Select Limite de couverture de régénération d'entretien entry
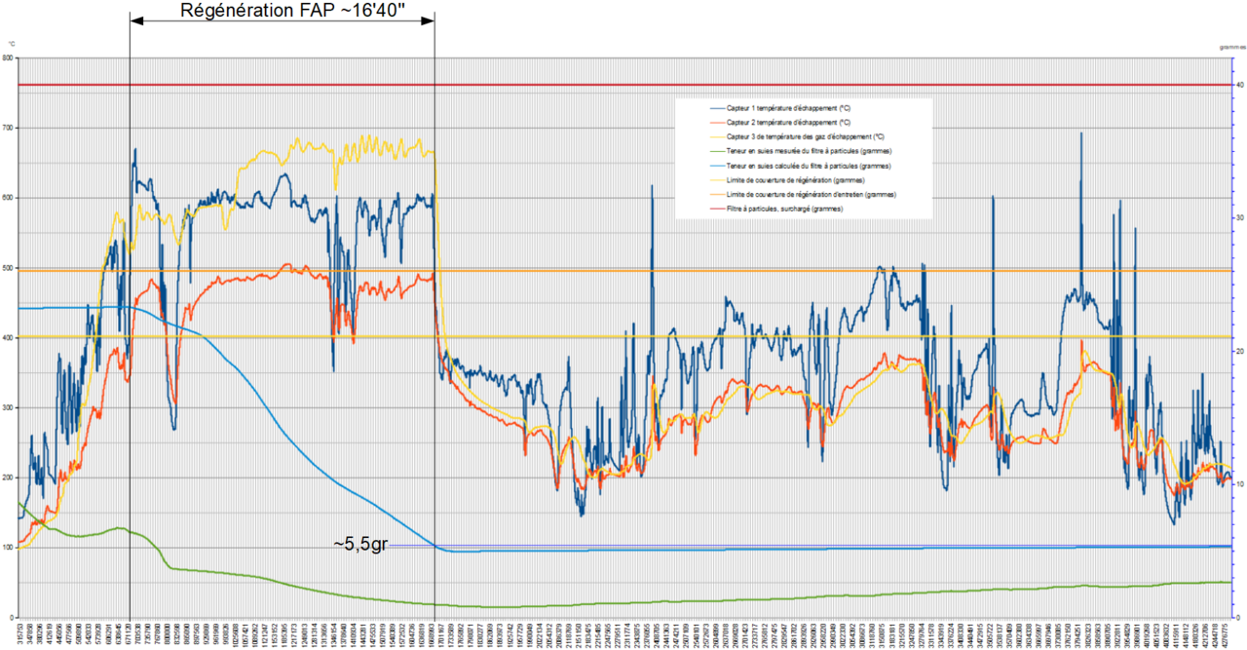The image size is (1247, 650). click(813, 195)
